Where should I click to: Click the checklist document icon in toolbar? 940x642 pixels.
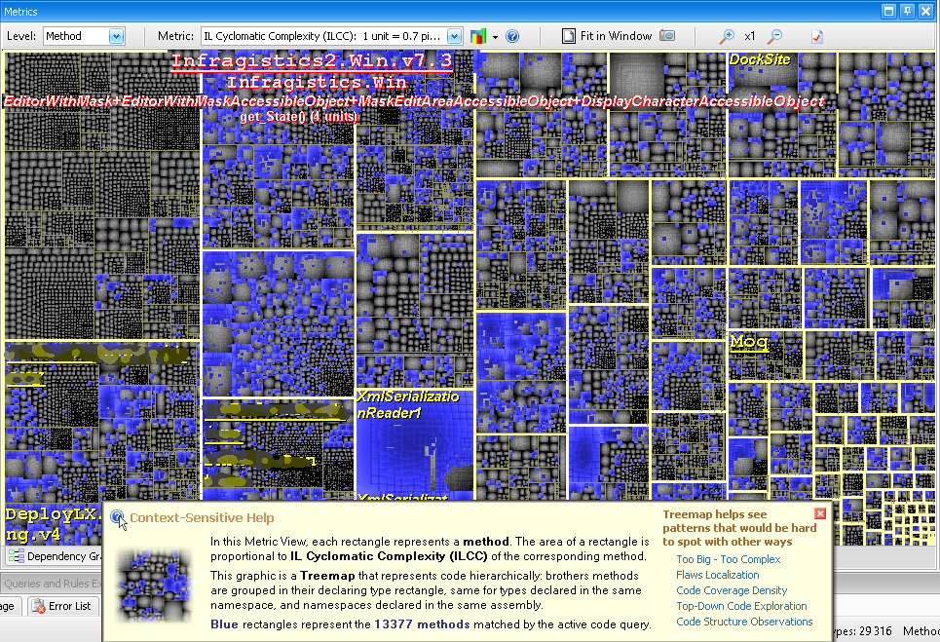(x=817, y=37)
